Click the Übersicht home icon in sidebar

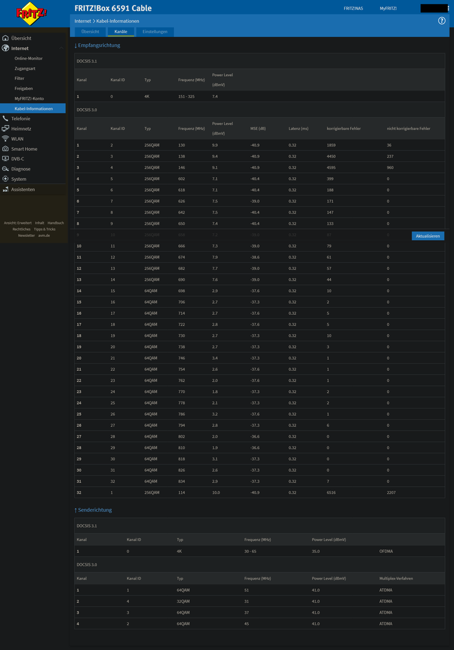coord(5,38)
